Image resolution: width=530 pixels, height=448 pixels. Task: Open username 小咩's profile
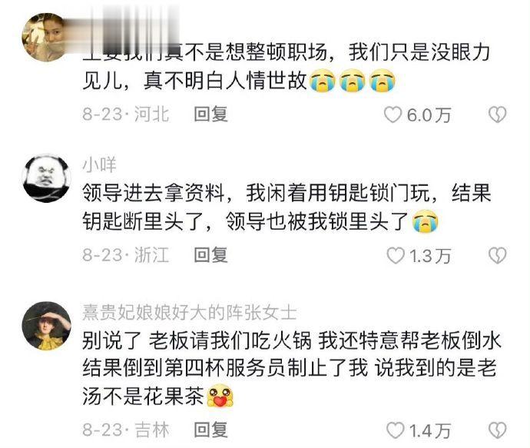point(99,164)
